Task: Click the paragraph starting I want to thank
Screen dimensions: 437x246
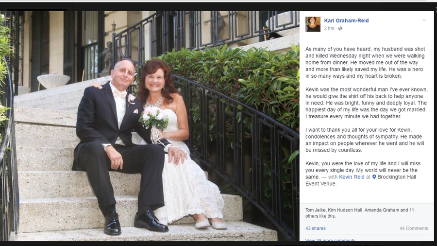Action: 365,140
